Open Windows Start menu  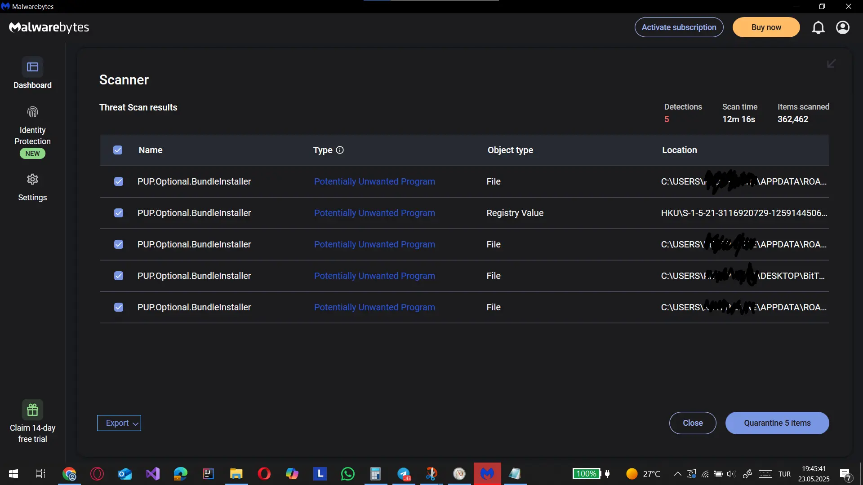click(x=13, y=474)
